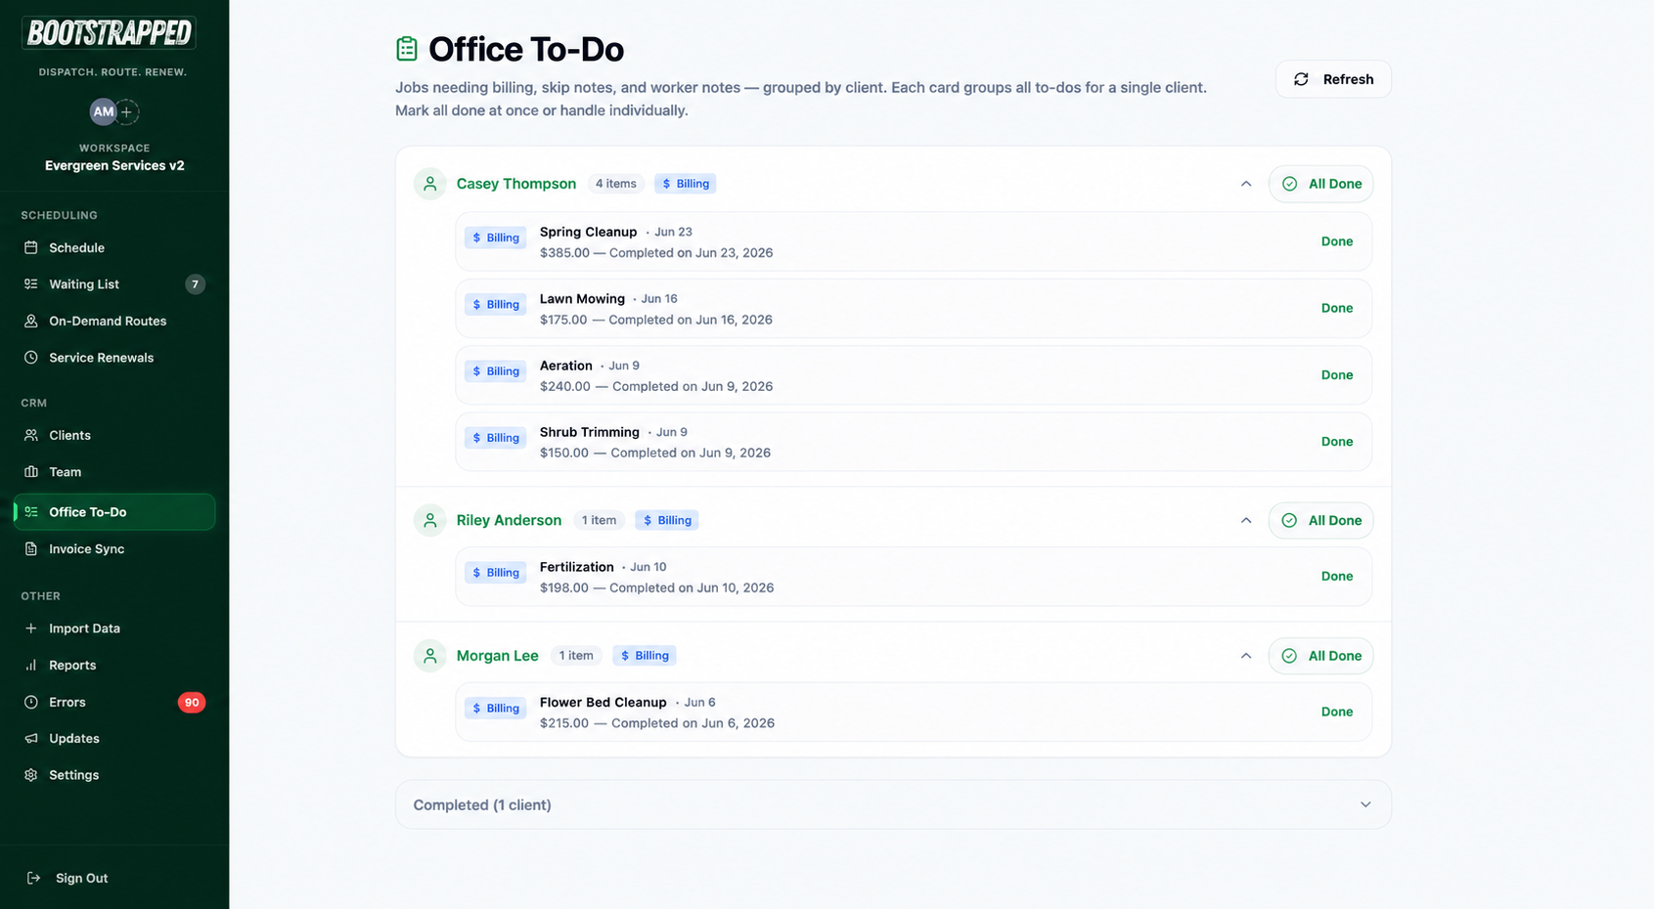Screen dimensions: 1654x909
Task: Click the Schedule calendar icon
Action: (x=31, y=247)
